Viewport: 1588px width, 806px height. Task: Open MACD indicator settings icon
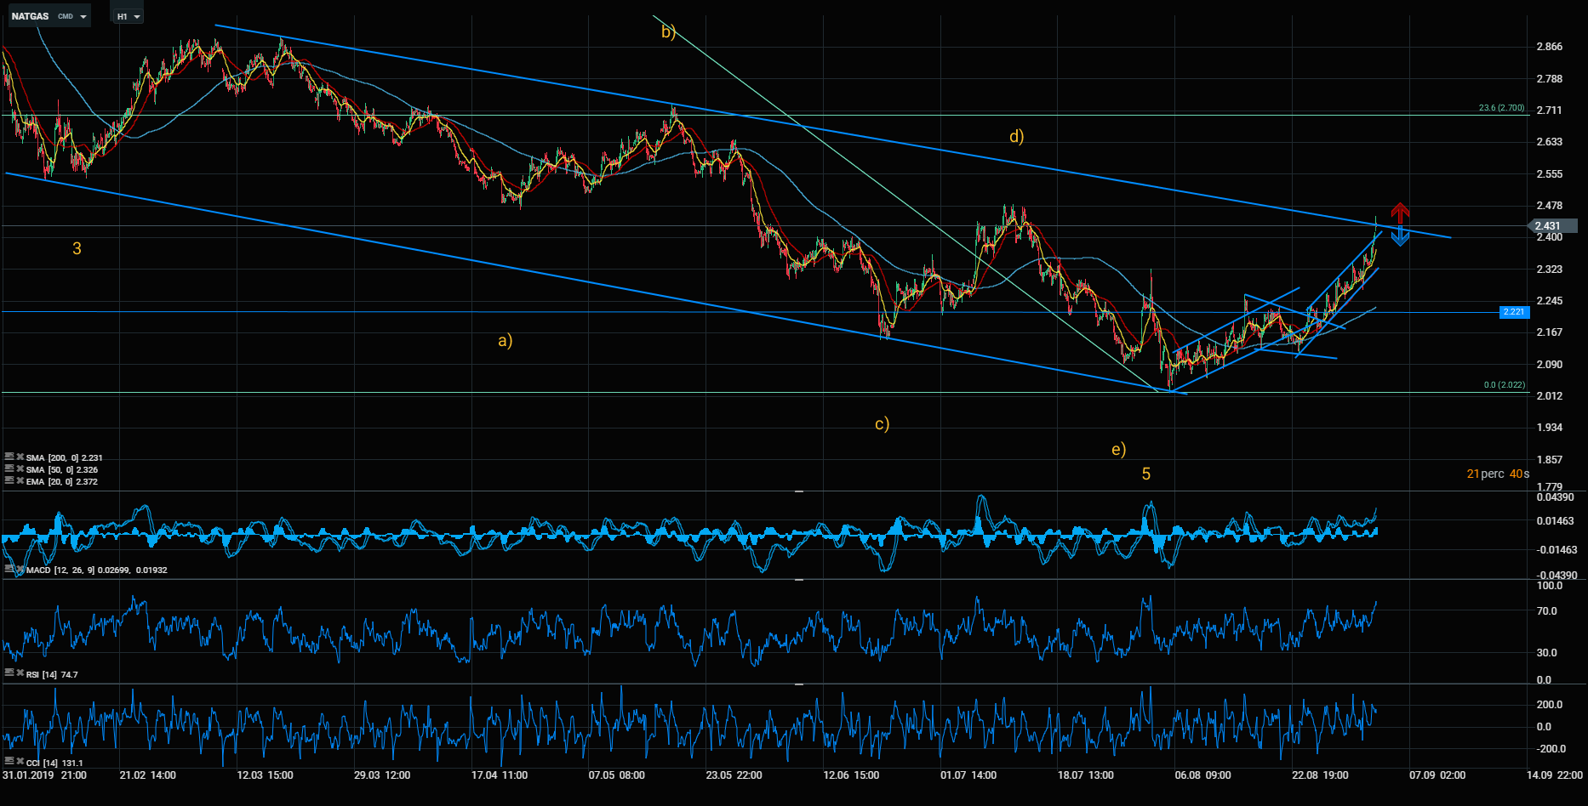click(9, 570)
